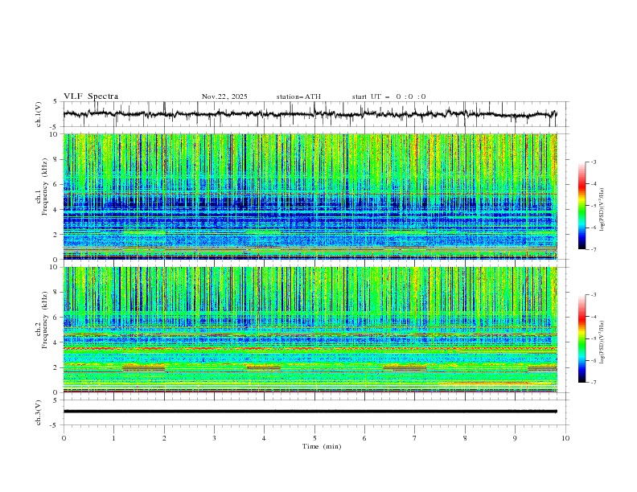Click the "ch.3(V)" vertical axis label
Screen dimensions: 637x492
click(x=39, y=412)
